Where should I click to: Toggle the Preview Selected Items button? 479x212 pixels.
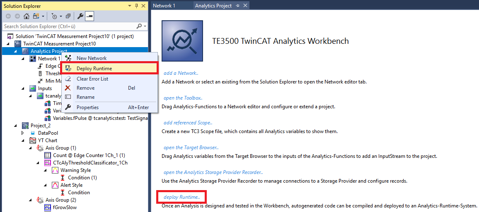tap(89, 16)
